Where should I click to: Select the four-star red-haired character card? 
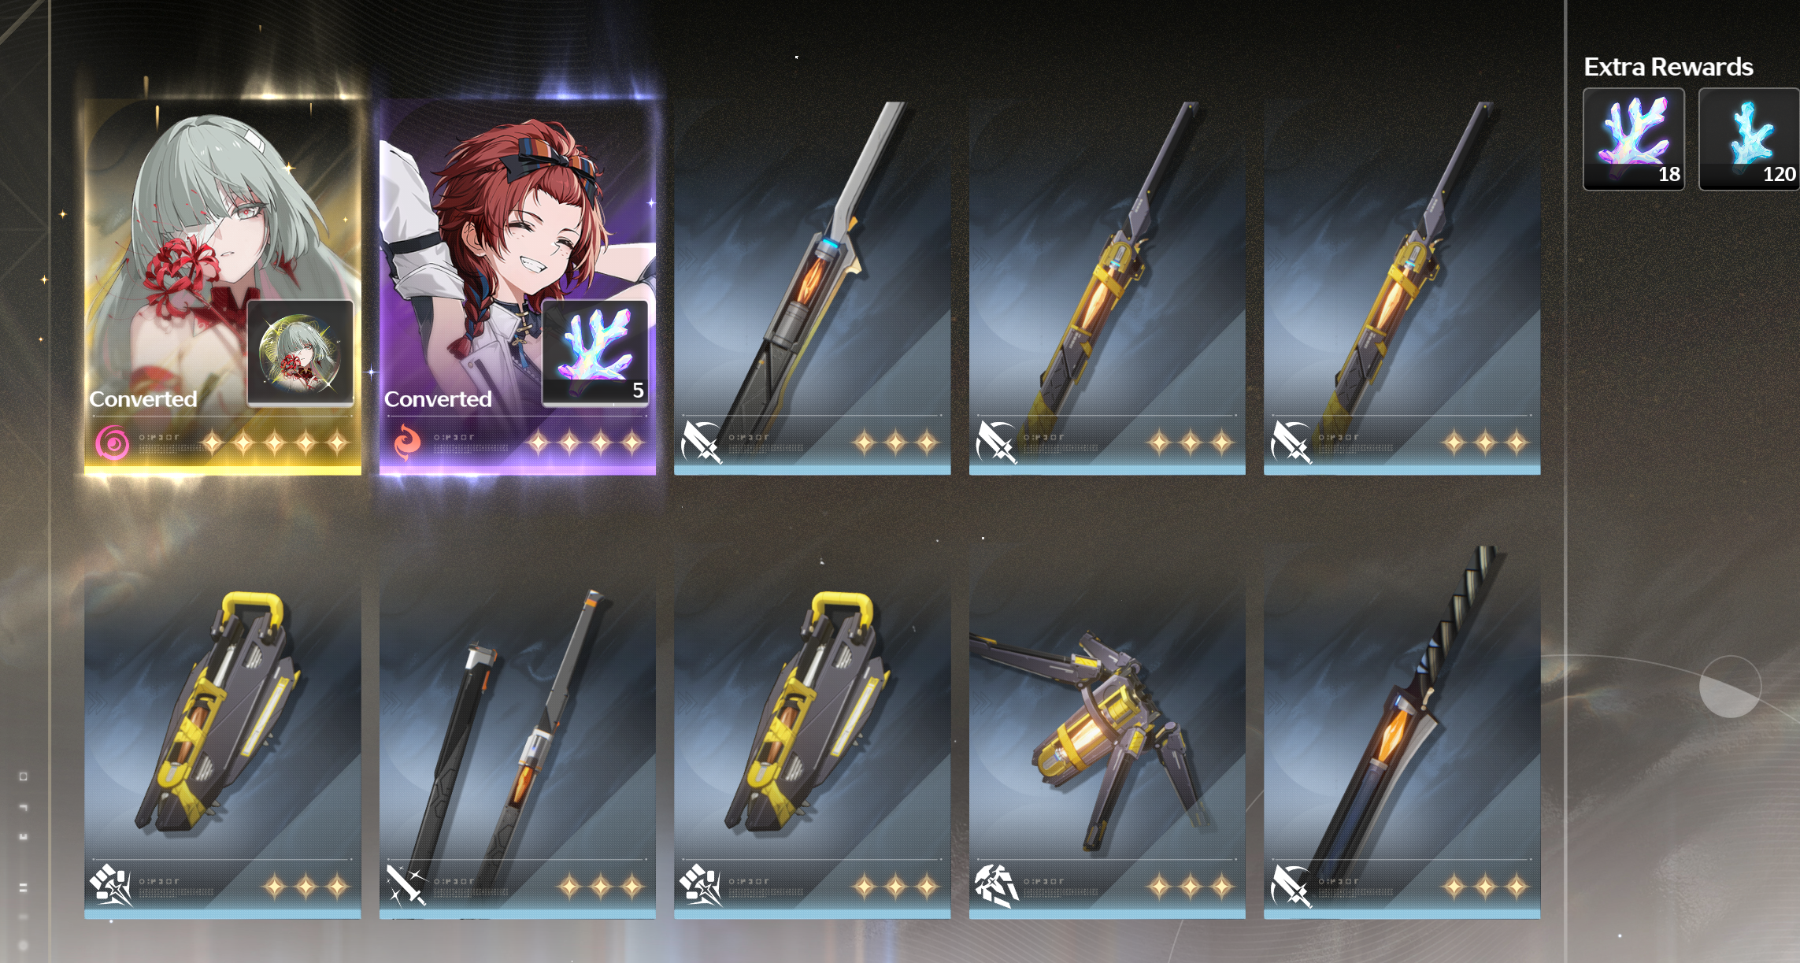click(517, 287)
